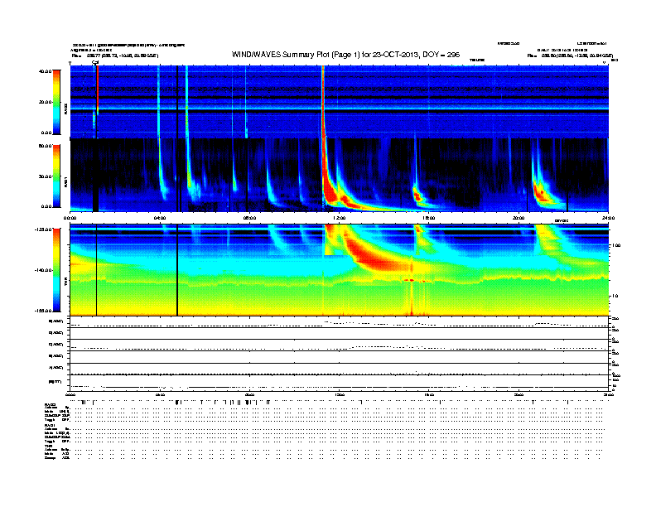Click the 04:00 time label below the RAD1 spectrogram
Viewport: 656px width, 507px height.
(160, 218)
